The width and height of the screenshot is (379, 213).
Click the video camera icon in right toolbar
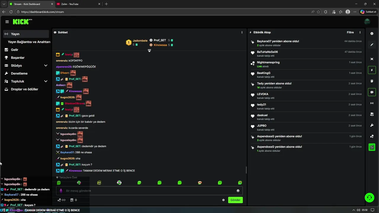(372, 114)
